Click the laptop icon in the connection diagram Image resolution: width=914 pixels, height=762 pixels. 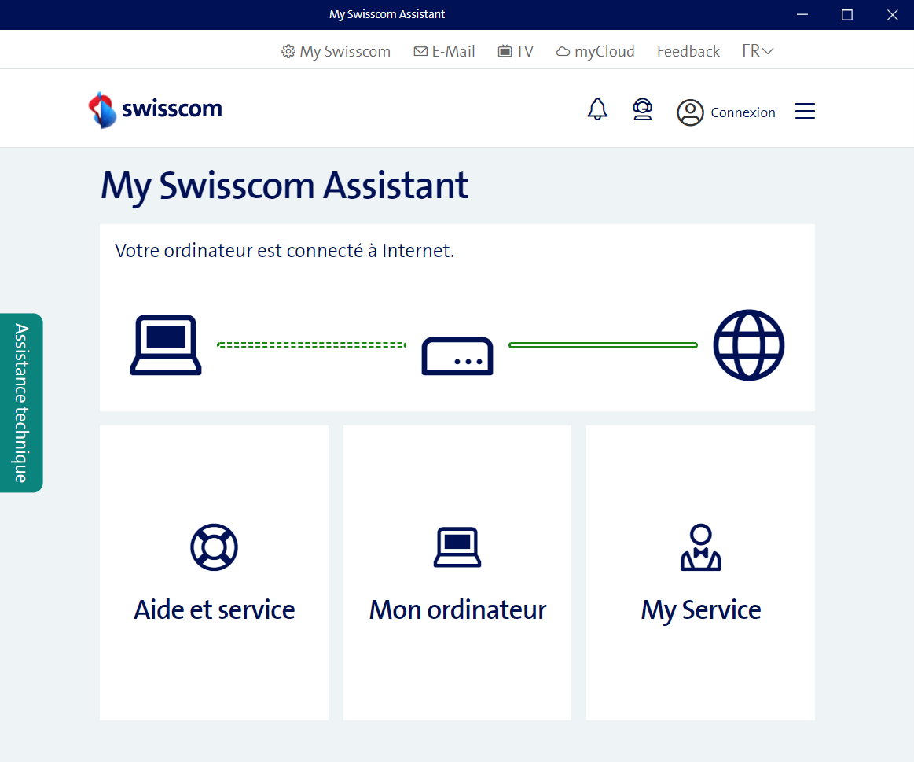(x=165, y=344)
